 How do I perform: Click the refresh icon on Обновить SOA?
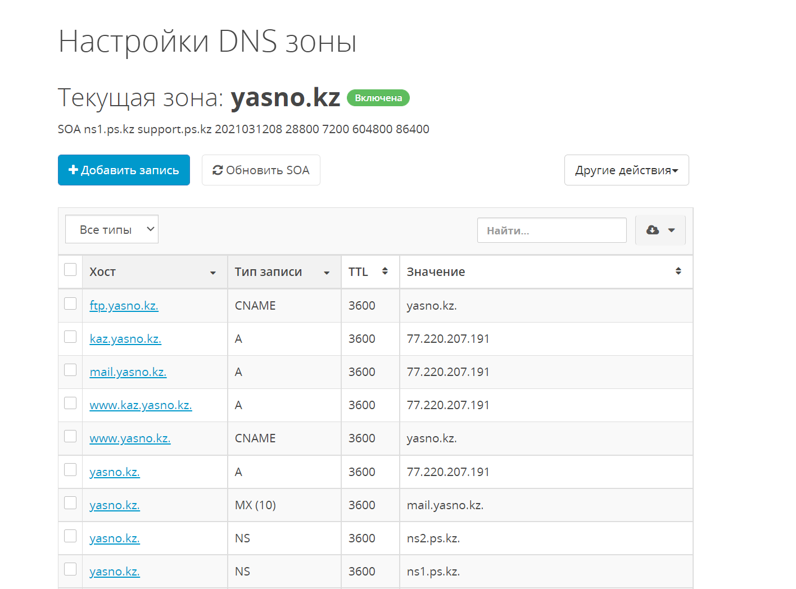coord(218,170)
